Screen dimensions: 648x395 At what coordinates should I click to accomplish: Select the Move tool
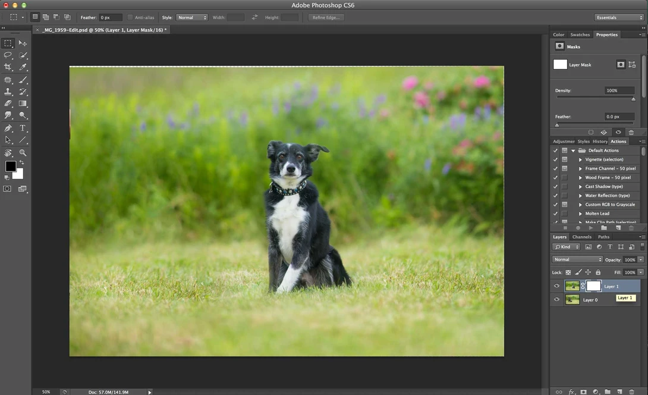pyautogui.click(x=23, y=43)
